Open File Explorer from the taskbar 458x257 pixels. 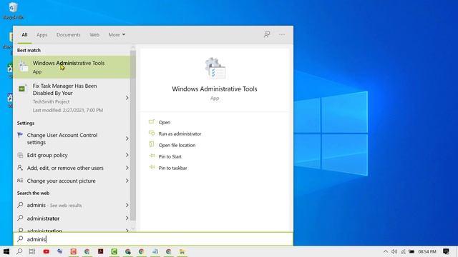182,251
